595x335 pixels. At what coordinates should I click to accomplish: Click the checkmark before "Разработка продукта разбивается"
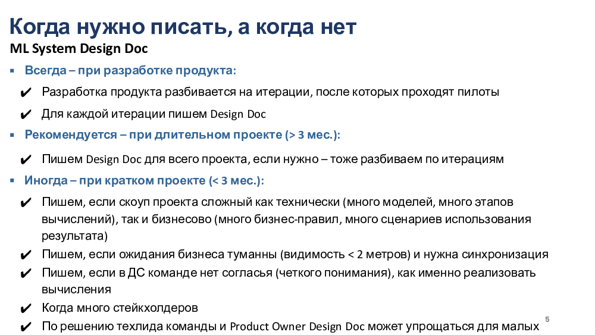coord(26,93)
